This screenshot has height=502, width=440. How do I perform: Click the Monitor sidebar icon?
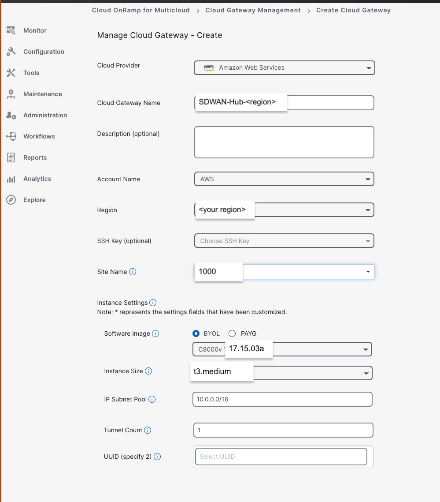click(x=11, y=30)
